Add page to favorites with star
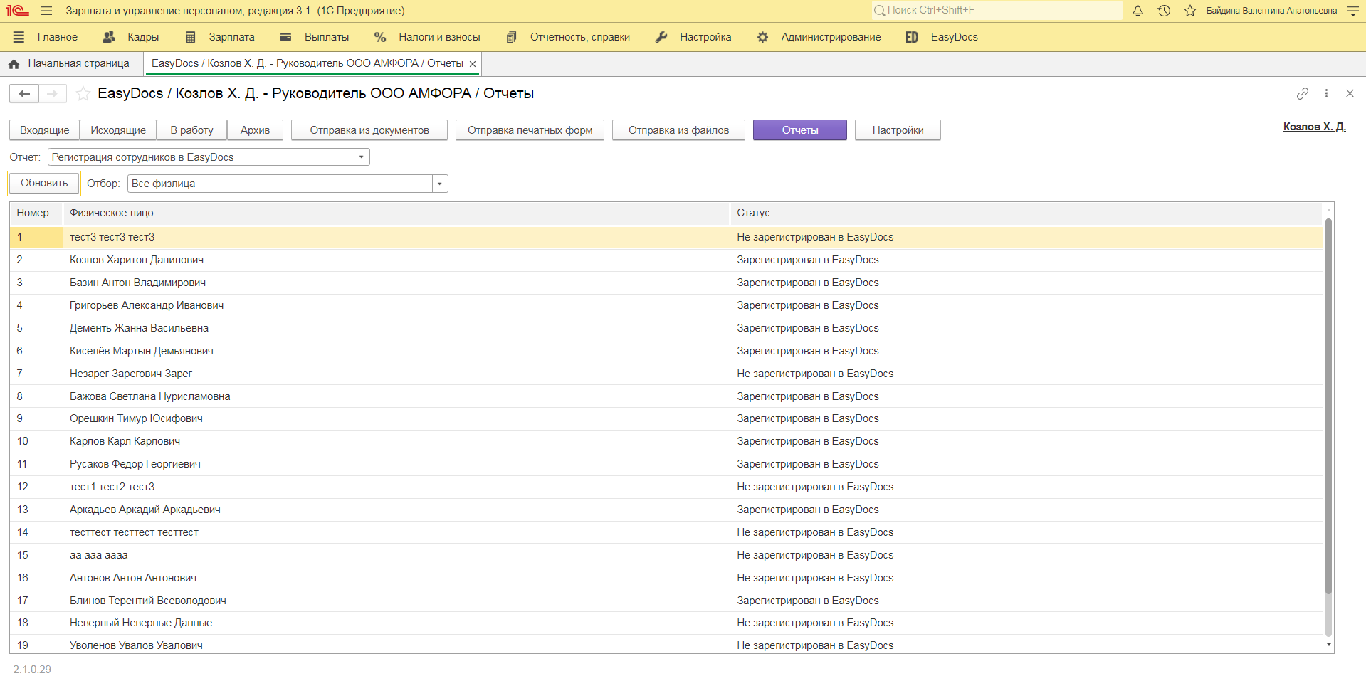Screen dimensions: 1366x686 point(83,93)
